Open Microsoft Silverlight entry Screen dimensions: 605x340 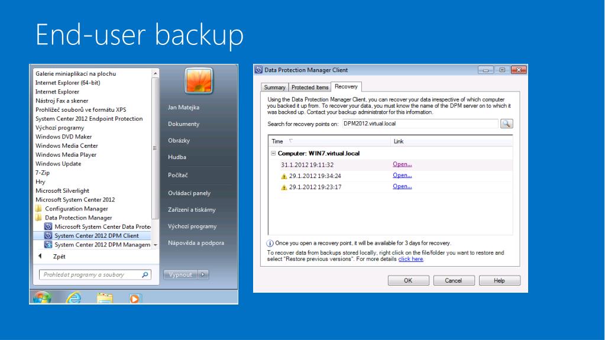tap(62, 190)
